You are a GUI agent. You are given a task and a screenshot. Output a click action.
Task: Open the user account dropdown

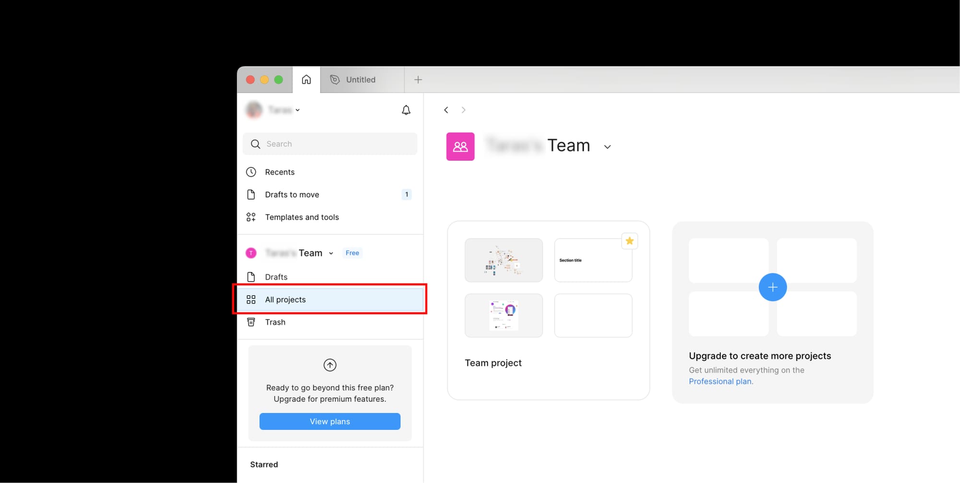pos(273,110)
